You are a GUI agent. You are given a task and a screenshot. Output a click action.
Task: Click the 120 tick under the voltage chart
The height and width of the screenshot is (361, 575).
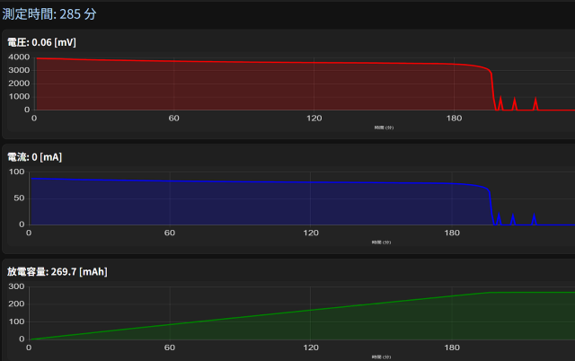(314, 119)
